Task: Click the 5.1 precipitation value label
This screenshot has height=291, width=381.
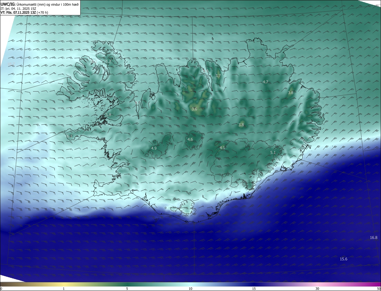Action: tap(273, 153)
